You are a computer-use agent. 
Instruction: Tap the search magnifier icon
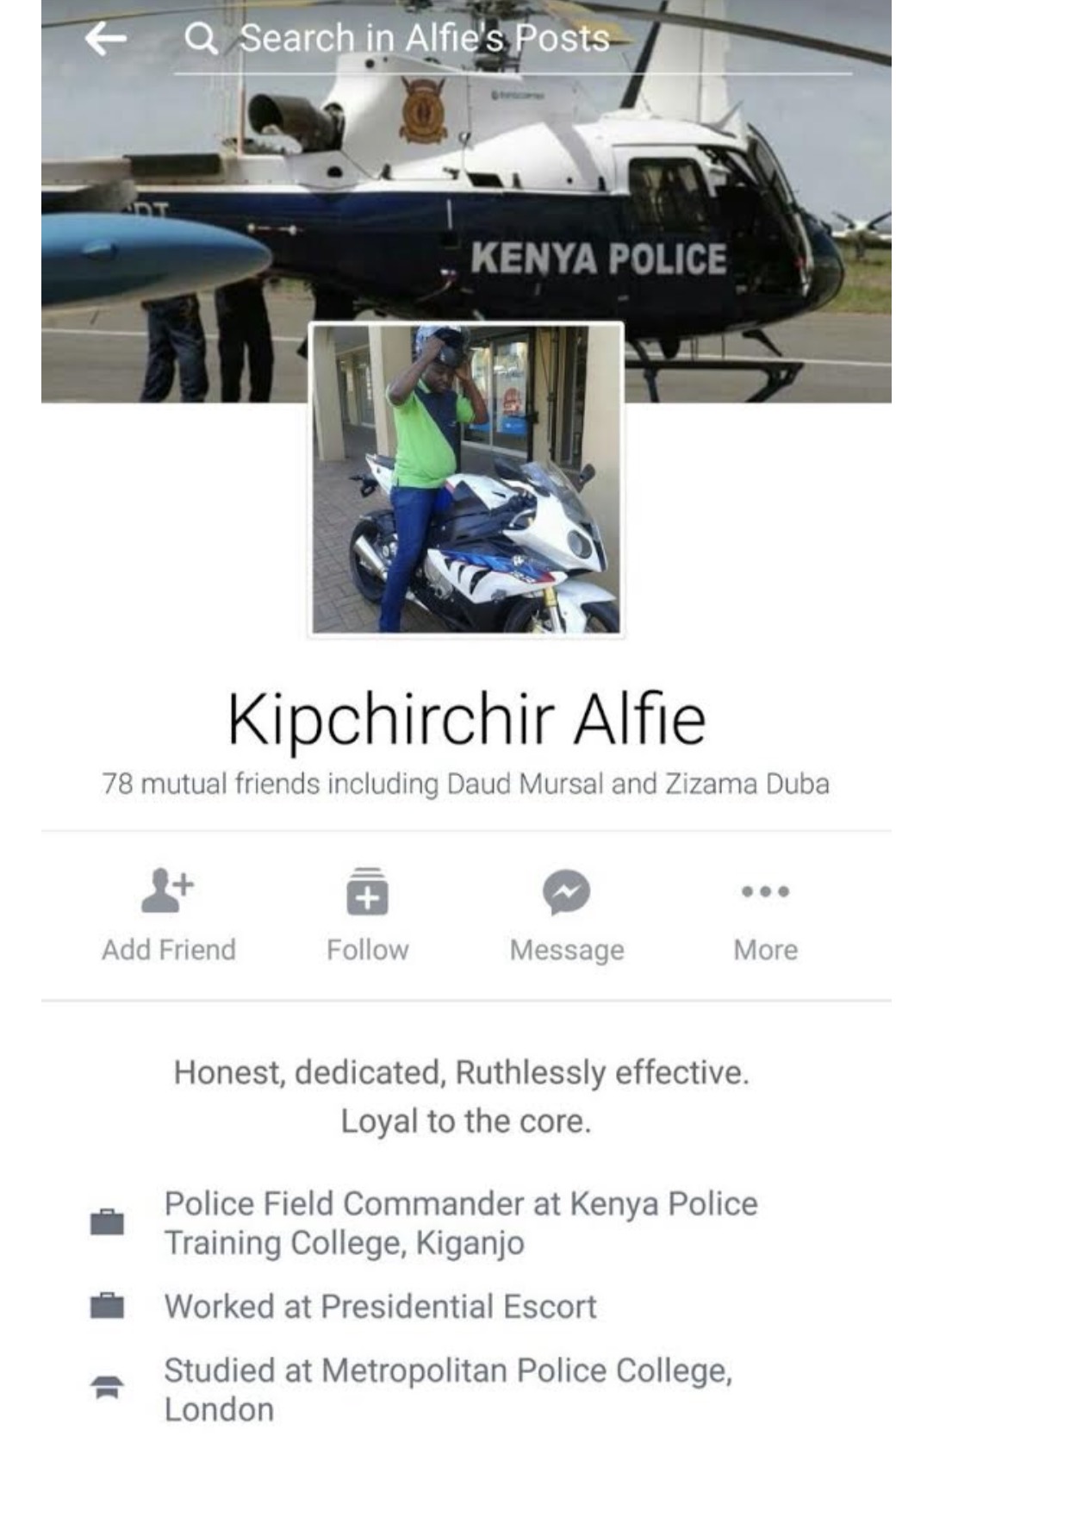click(202, 38)
